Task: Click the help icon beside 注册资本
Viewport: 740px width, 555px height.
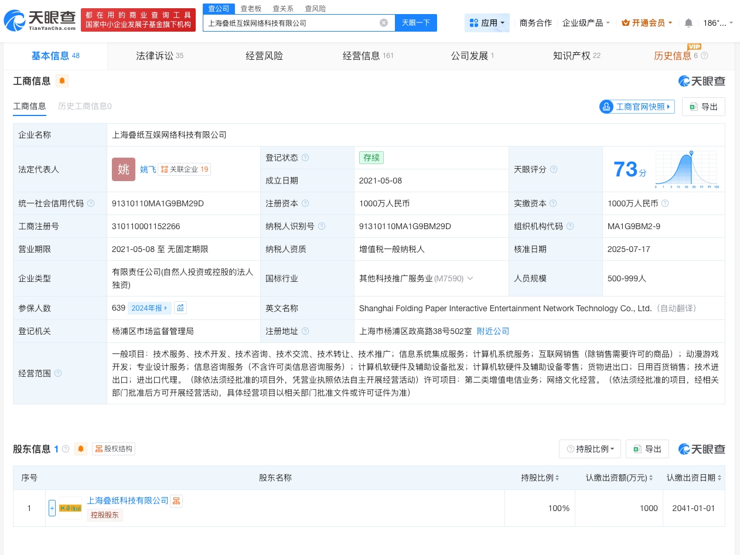Action: (x=305, y=203)
